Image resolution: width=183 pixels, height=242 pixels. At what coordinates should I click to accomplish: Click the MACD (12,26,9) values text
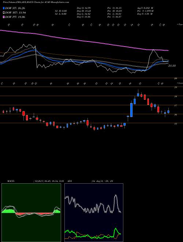[49, 181]
